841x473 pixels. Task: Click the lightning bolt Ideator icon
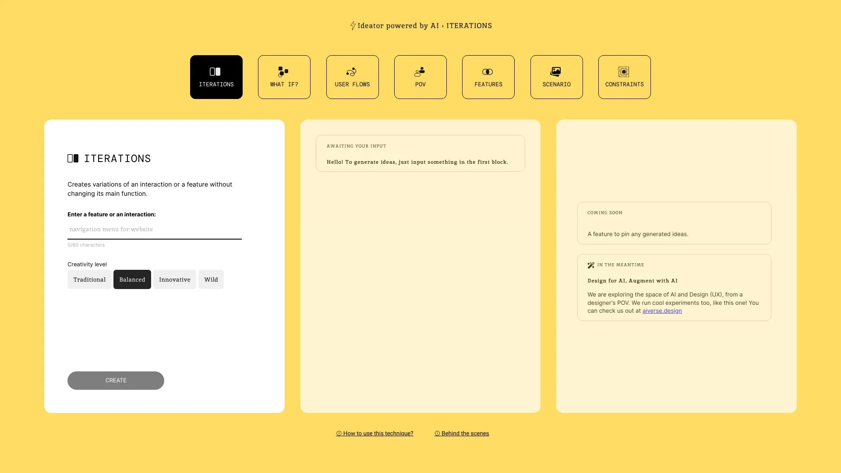pos(352,25)
